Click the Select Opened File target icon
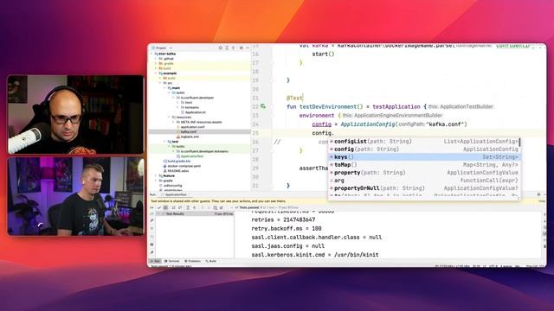 click(x=221, y=48)
